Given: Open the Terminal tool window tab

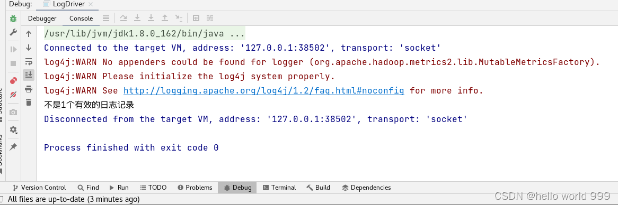Looking at the screenshot, I should tap(279, 188).
